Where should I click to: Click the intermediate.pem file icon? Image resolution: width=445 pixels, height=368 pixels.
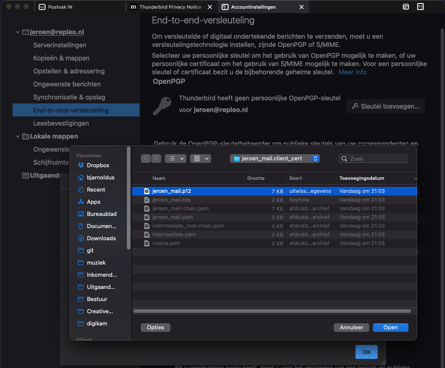click(147, 235)
